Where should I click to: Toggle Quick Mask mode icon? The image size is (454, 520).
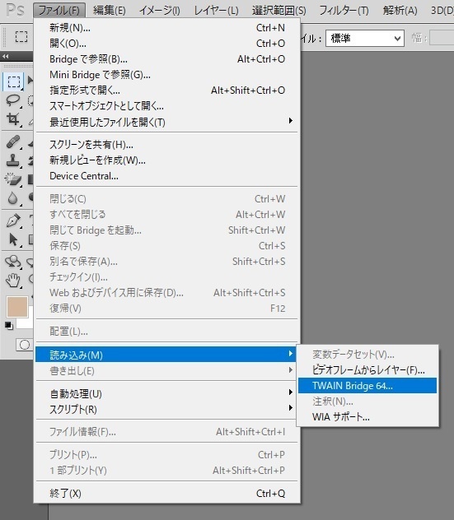pos(24,345)
